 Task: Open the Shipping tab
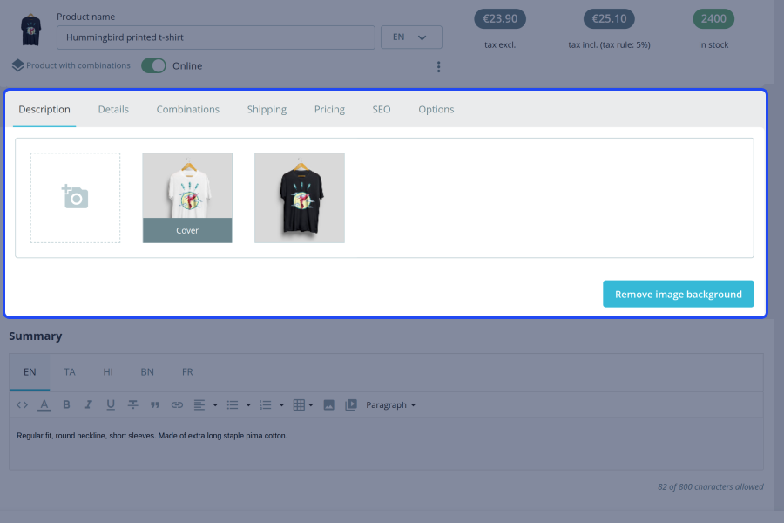point(267,109)
